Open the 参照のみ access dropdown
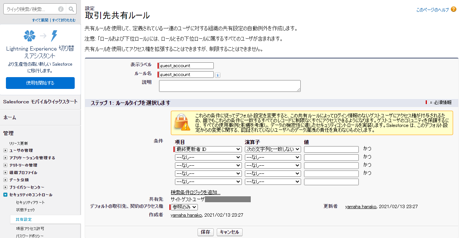This screenshot has width=459, height=238. (x=185, y=207)
